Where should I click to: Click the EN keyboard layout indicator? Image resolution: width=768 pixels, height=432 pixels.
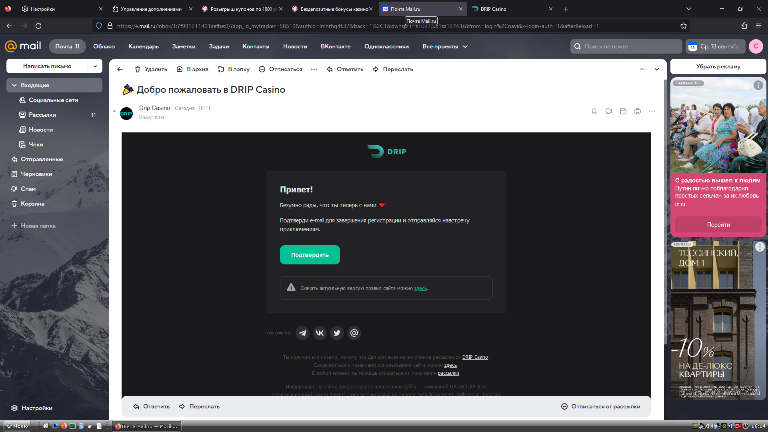click(x=738, y=426)
